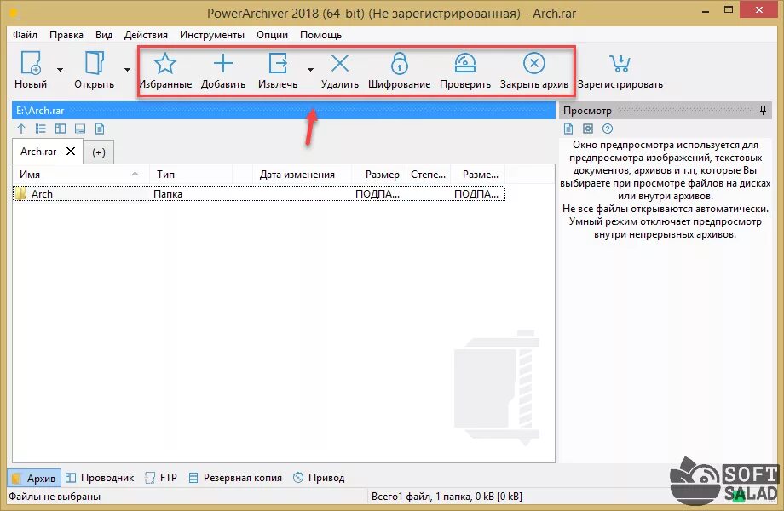Viewport: 784px width, 511px height.
Task: Sort by Разме... packed size column
Action: (x=478, y=175)
